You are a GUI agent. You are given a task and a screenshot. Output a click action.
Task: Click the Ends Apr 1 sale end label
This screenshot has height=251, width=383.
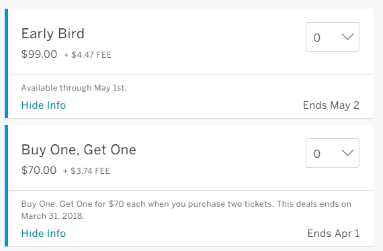tap(333, 234)
